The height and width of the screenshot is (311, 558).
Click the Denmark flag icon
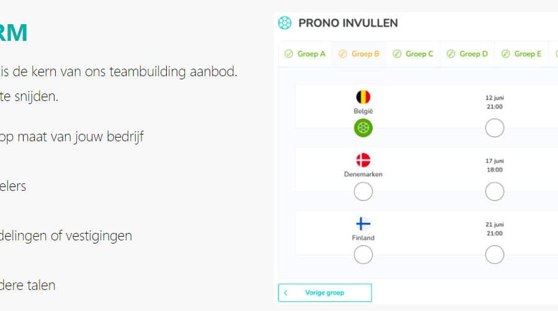pos(363,160)
